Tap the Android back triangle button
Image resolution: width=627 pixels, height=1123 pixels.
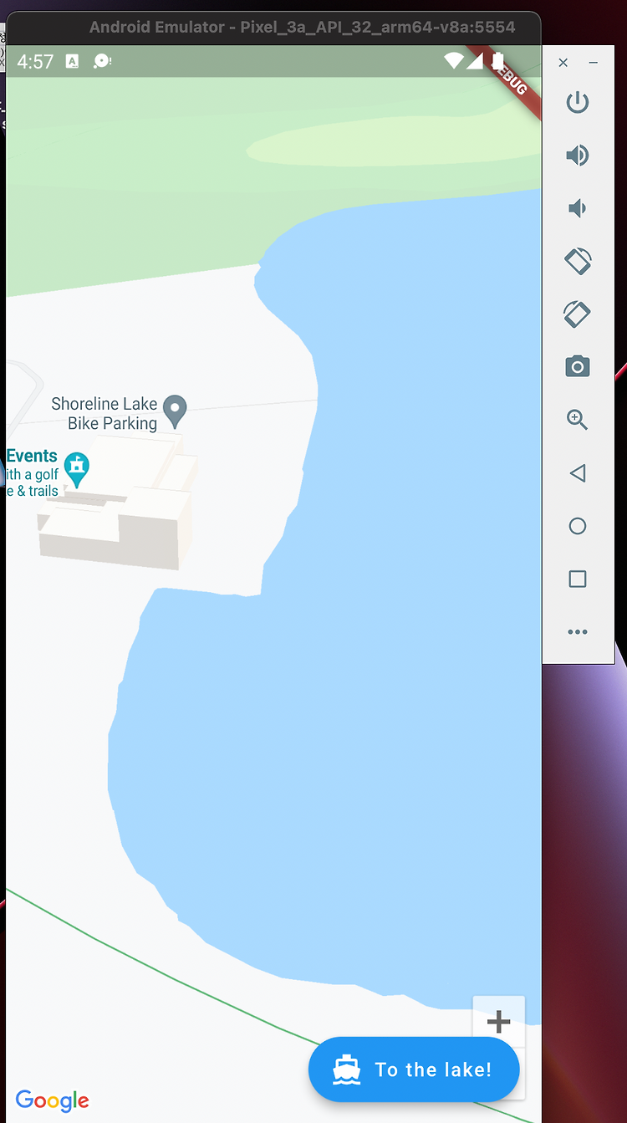(x=577, y=473)
